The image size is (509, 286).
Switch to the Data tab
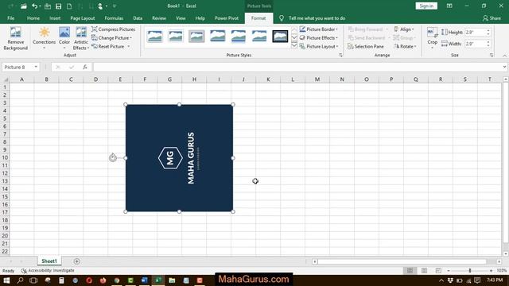138,18
